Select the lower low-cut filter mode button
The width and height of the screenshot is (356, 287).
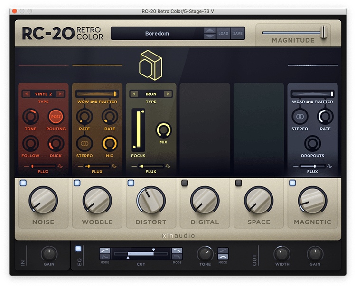coord(105,257)
